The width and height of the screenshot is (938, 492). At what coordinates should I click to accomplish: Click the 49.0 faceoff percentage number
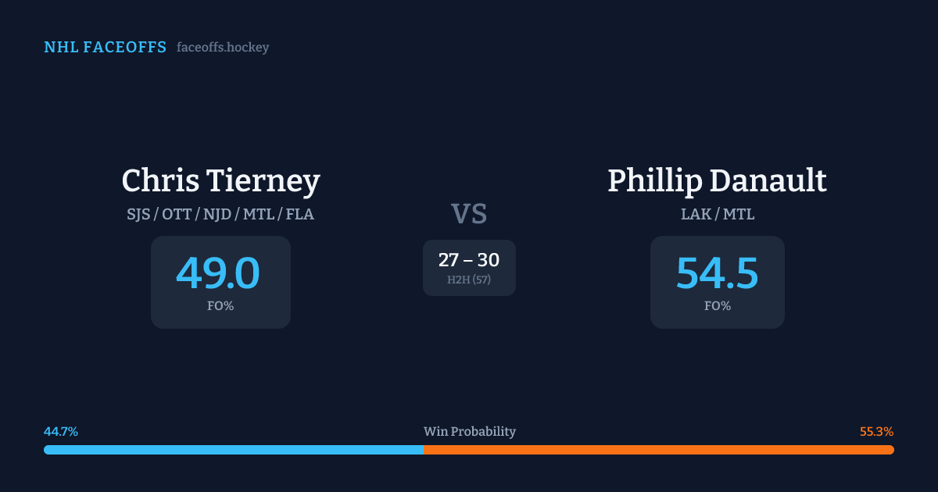point(218,273)
